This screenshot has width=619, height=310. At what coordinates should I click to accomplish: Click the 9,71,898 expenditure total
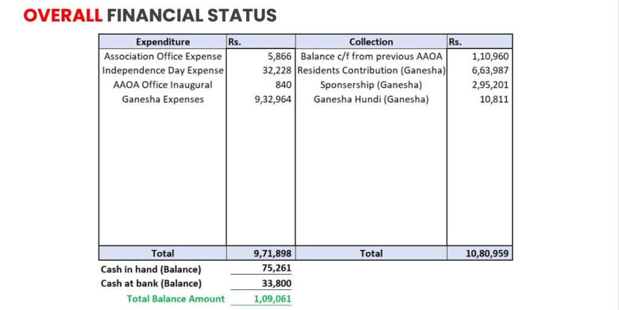[x=271, y=254]
